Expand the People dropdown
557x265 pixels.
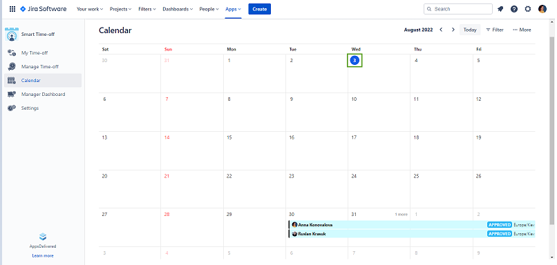pos(209,9)
